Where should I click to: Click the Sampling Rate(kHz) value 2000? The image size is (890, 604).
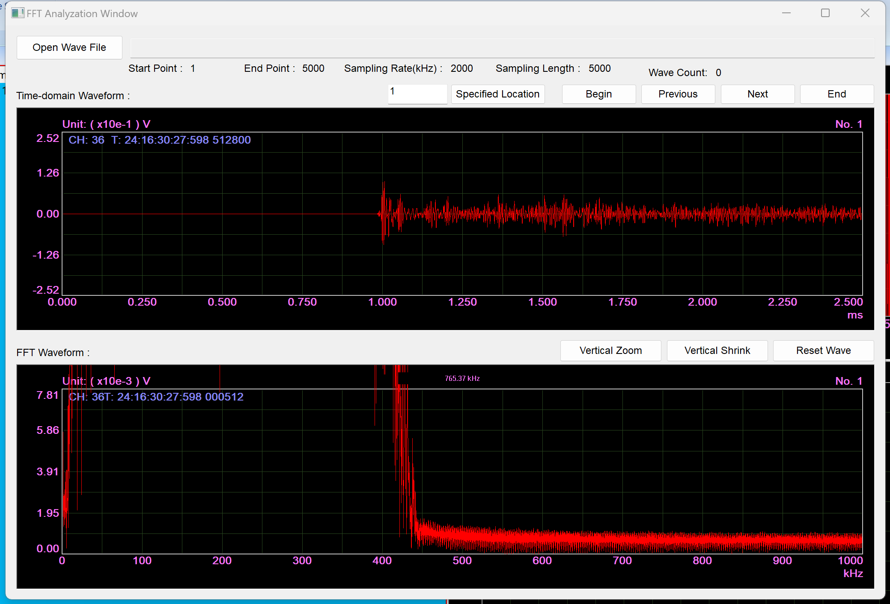pos(462,68)
